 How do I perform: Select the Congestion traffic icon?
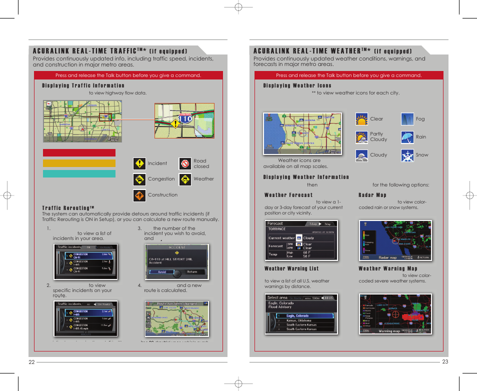coord(139,179)
